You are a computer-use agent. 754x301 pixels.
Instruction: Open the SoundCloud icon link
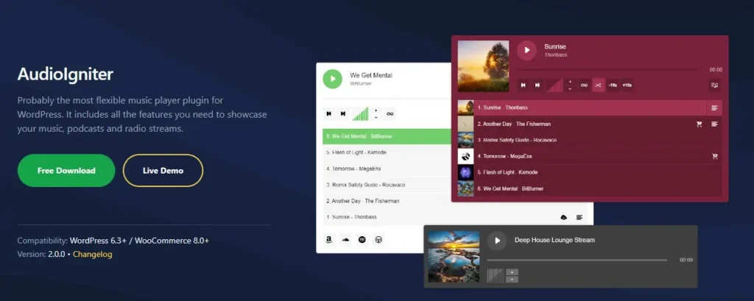[x=345, y=239]
